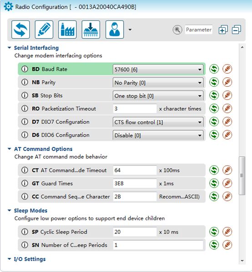Show info for D7 DIO7 Configuration

25,122
